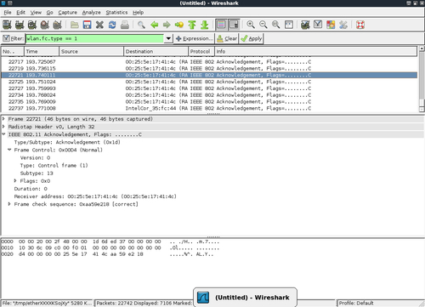Open help lifebuoy icon
The height and width of the screenshot is (307, 425).
(360, 25)
